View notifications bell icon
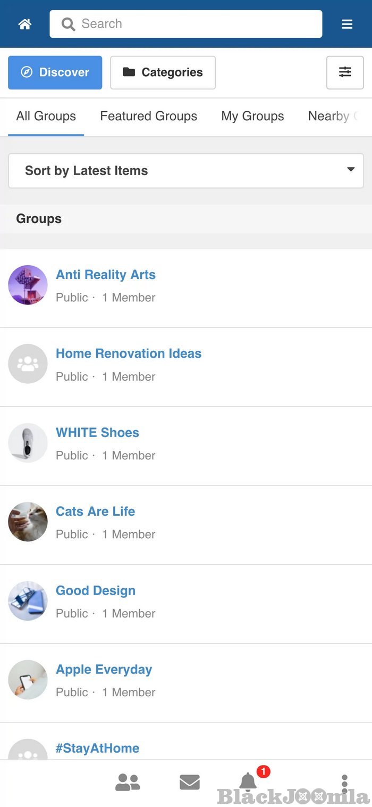 [x=248, y=781]
